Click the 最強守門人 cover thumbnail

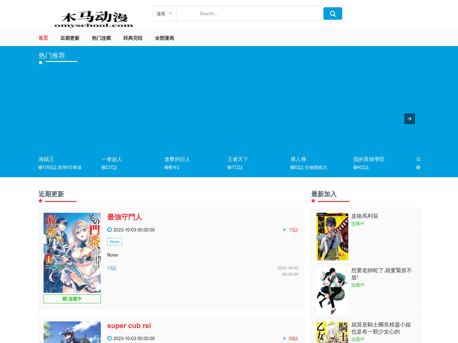tap(72, 253)
